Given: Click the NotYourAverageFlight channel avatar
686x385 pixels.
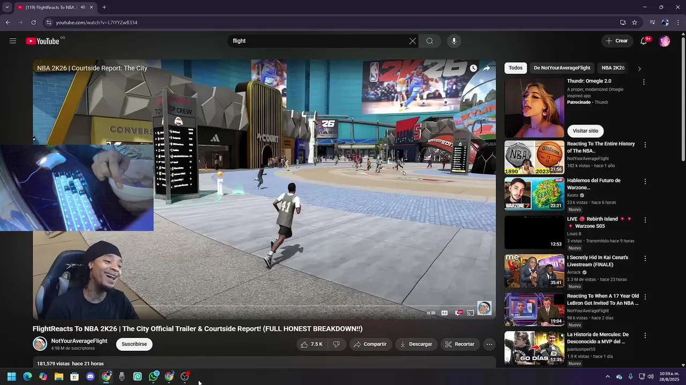Looking at the screenshot, I should (x=40, y=344).
